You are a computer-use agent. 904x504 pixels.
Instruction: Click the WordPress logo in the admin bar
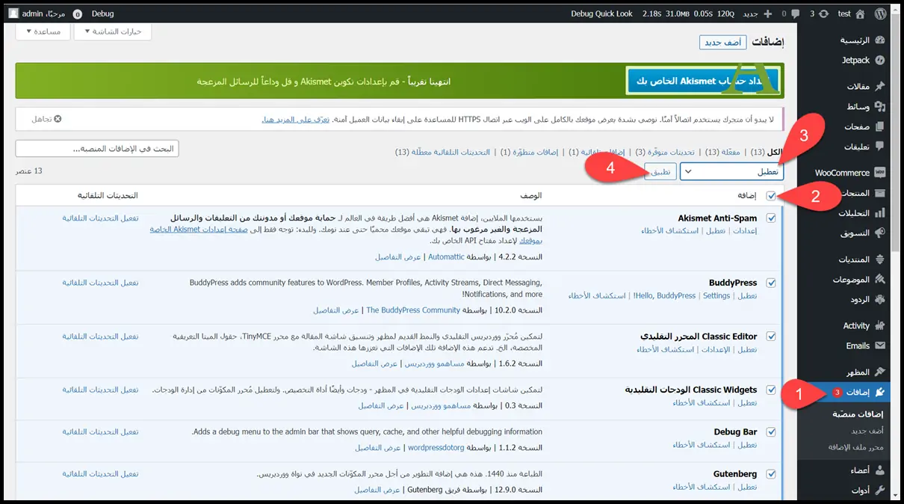coord(881,13)
